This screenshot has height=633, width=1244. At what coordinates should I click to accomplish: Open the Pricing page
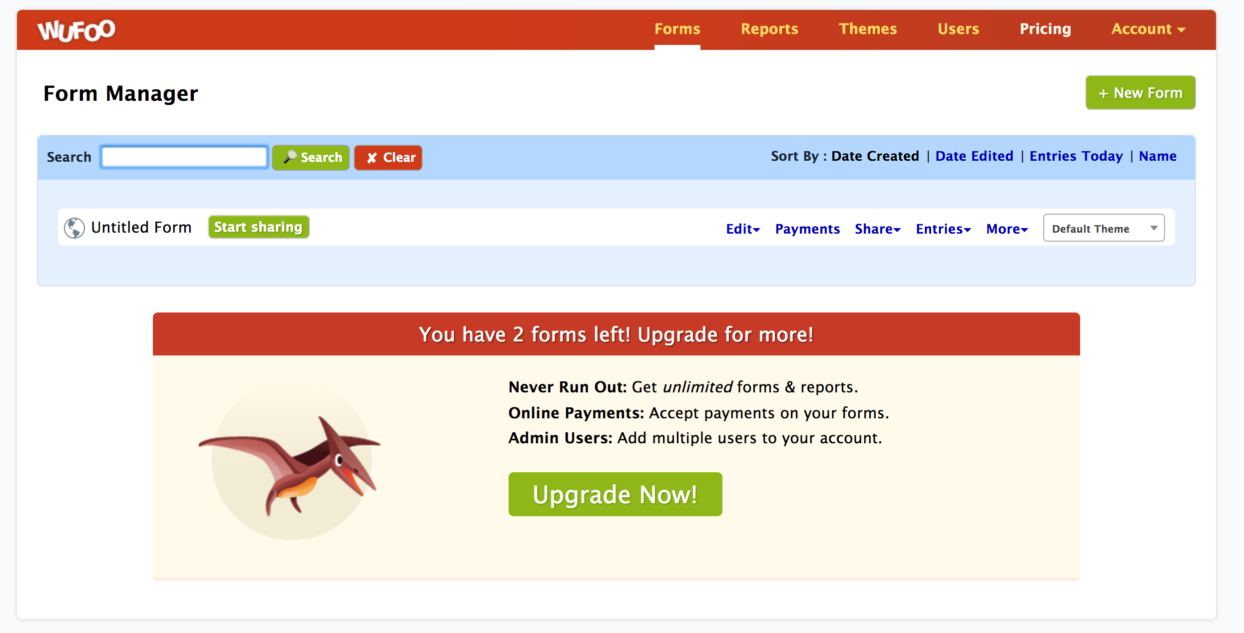point(1045,29)
